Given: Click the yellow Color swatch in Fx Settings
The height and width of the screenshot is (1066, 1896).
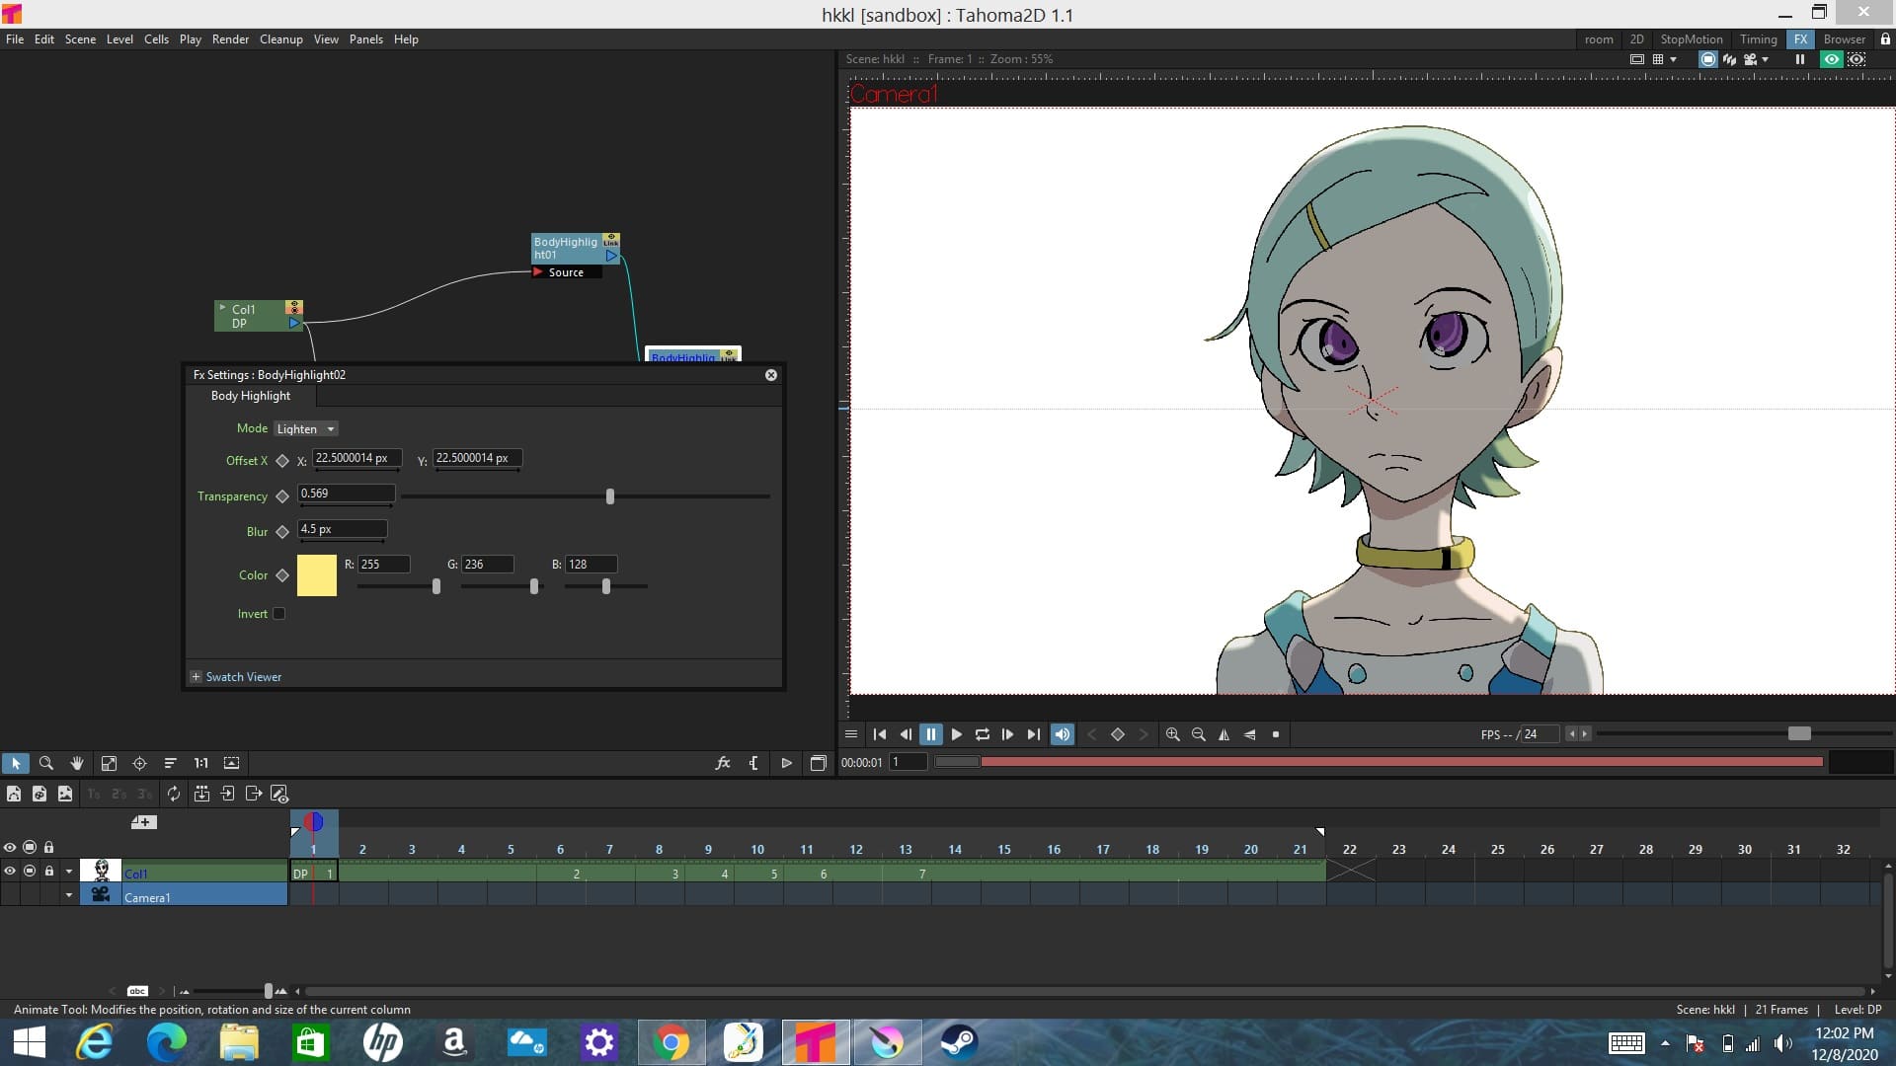Looking at the screenshot, I should coord(316,575).
